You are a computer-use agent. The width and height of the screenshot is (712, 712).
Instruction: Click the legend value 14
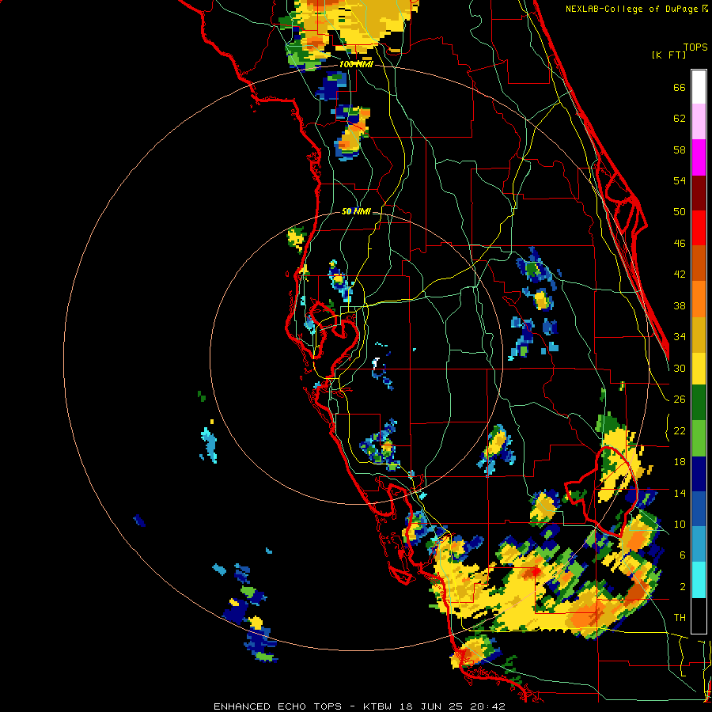click(x=680, y=493)
